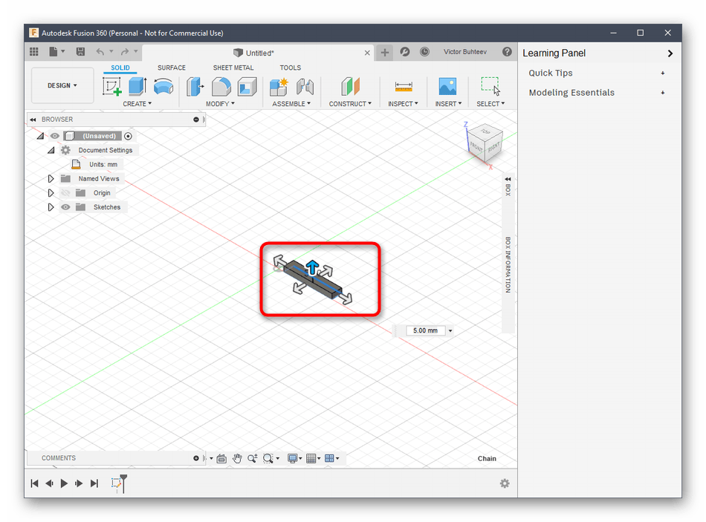This screenshot has height=522, width=706.
Task: Switch to the SURFACE tab
Action: point(171,68)
